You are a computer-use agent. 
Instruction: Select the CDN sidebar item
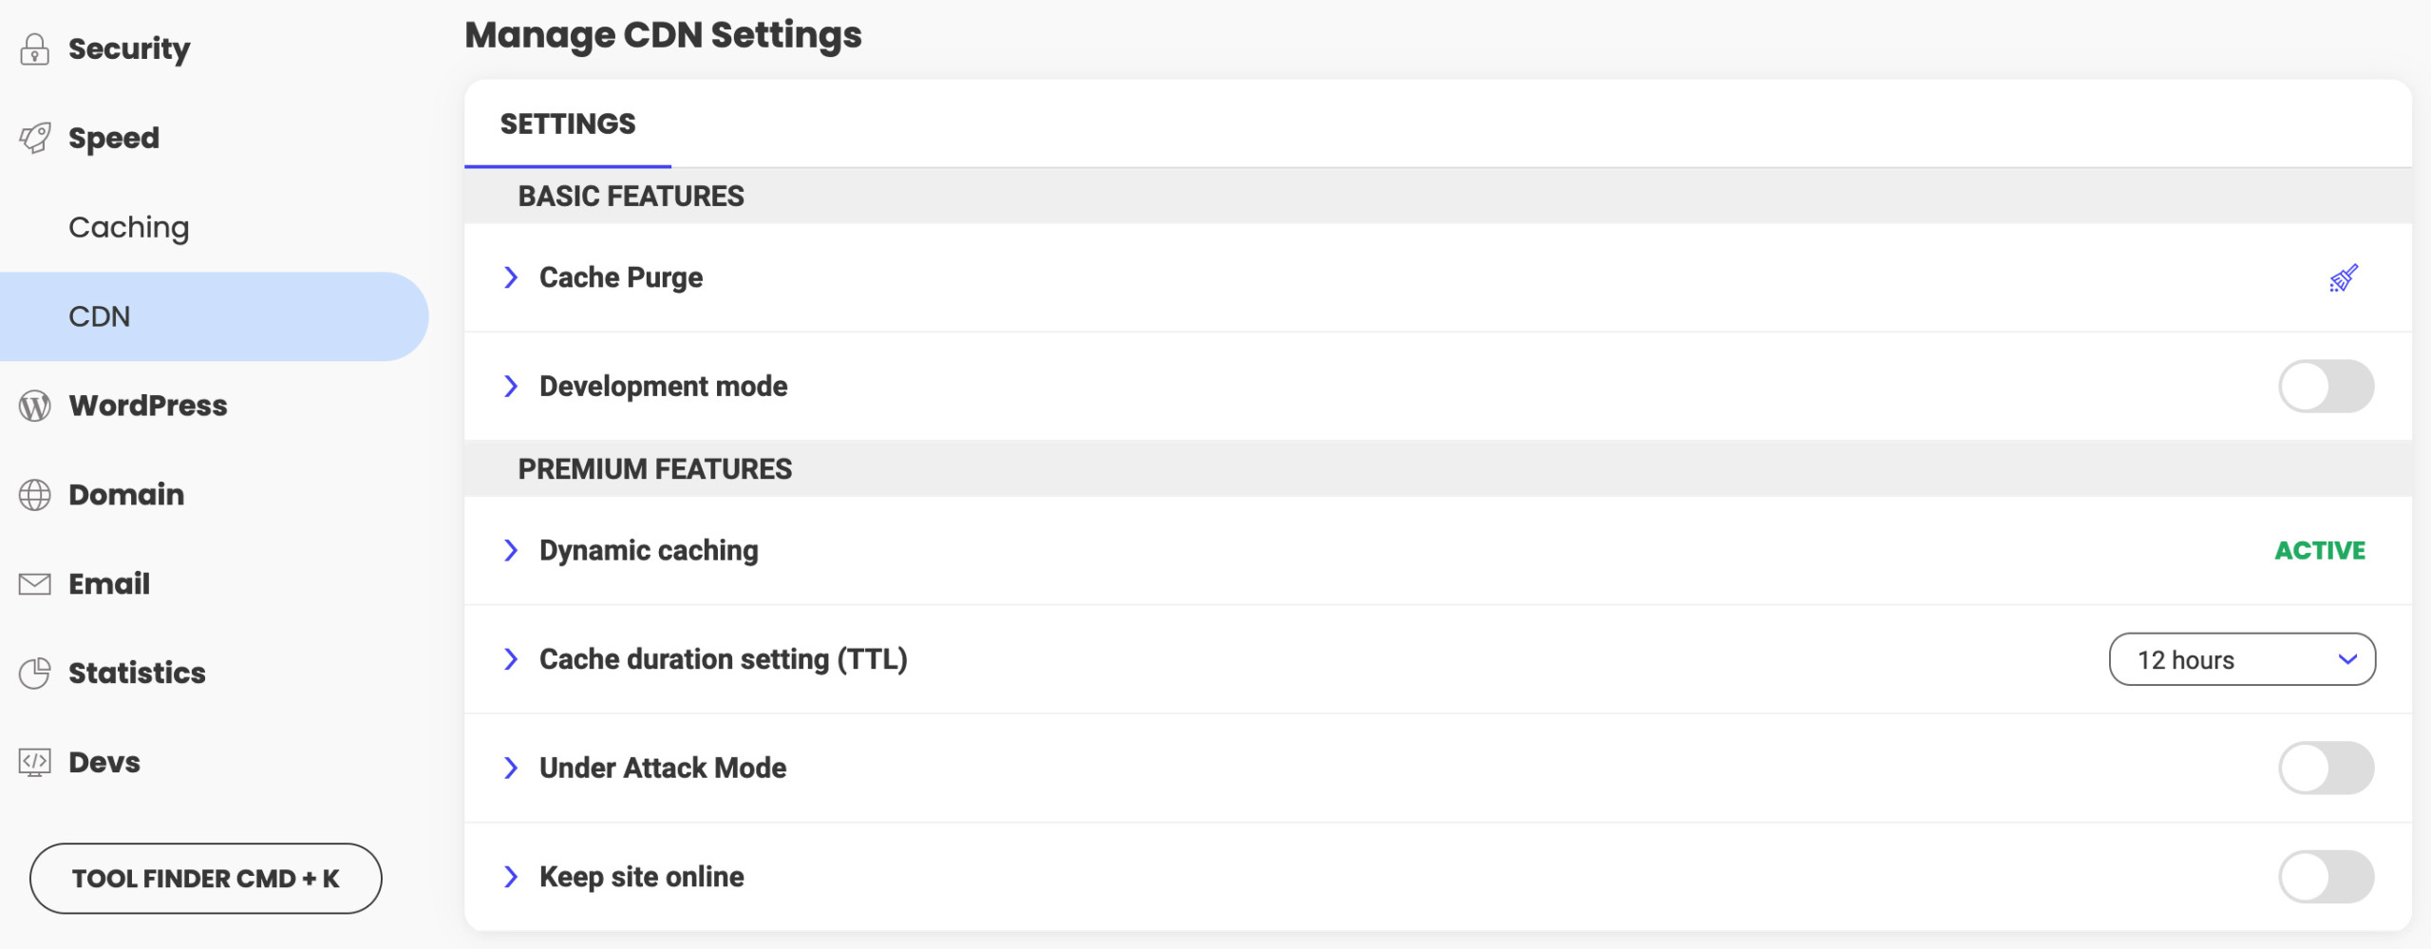coord(214,316)
